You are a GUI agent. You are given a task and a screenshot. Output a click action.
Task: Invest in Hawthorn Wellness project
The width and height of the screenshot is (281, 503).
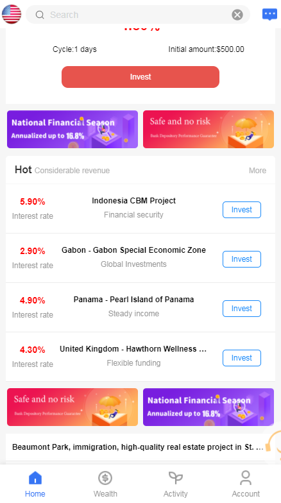(x=242, y=358)
